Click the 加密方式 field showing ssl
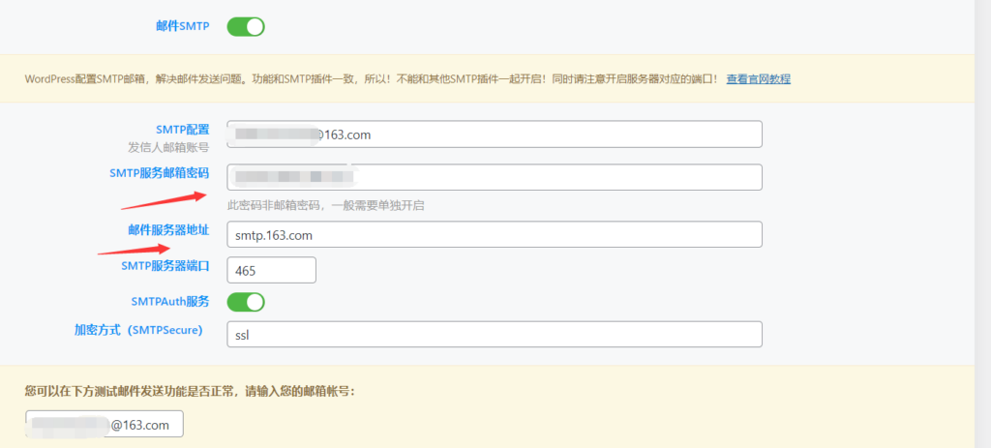991x448 pixels. pyautogui.click(x=495, y=334)
